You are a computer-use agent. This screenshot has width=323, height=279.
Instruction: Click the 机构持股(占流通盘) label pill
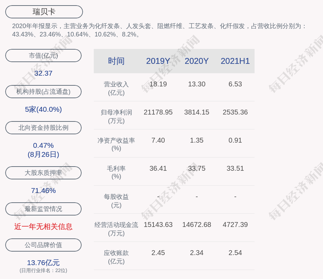tap(43, 92)
